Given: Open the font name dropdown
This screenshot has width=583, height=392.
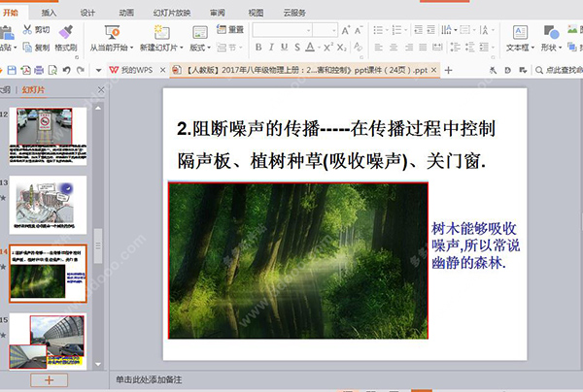Looking at the screenshot, I should (x=309, y=30).
